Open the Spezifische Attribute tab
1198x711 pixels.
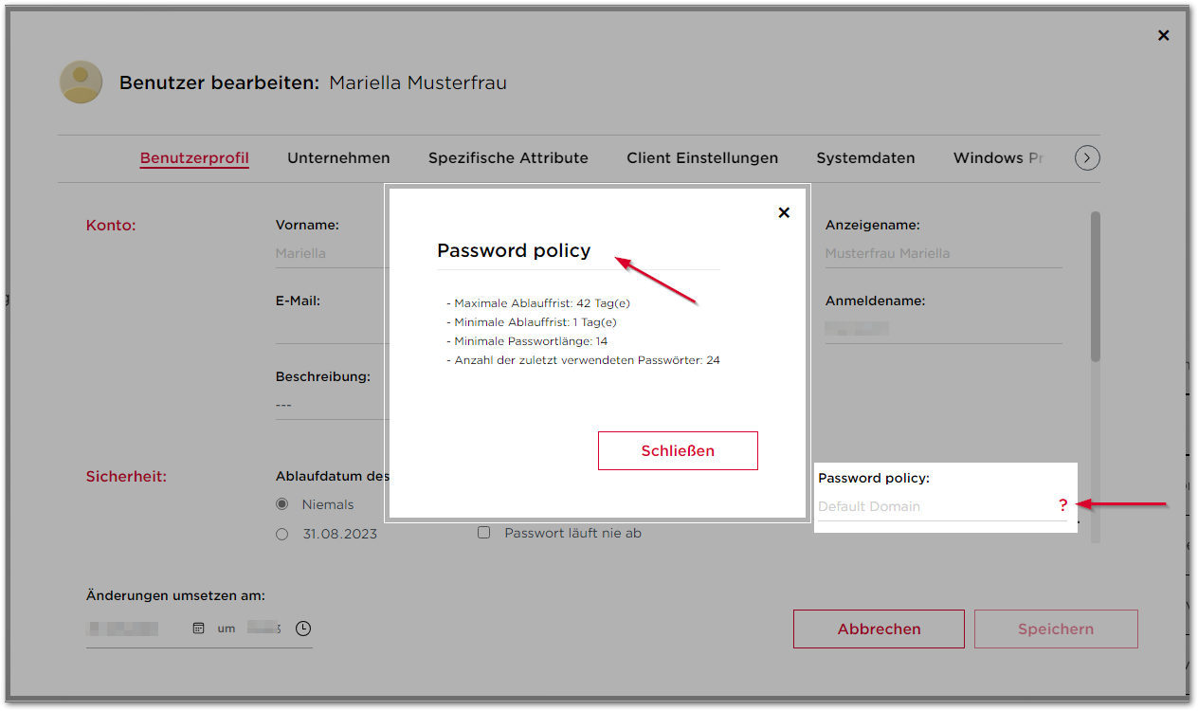pos(508,158)
